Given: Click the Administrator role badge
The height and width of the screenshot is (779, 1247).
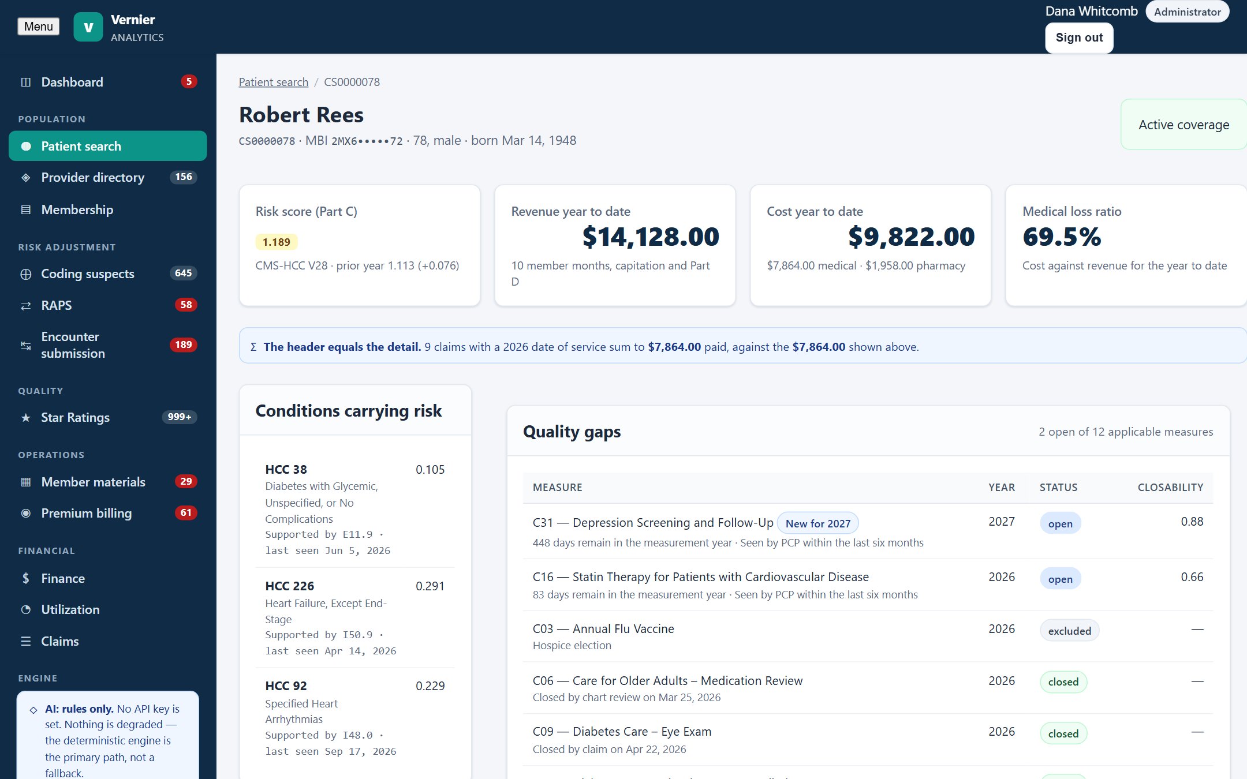Looking at the screenshot, I should (x=1187, y=12).
